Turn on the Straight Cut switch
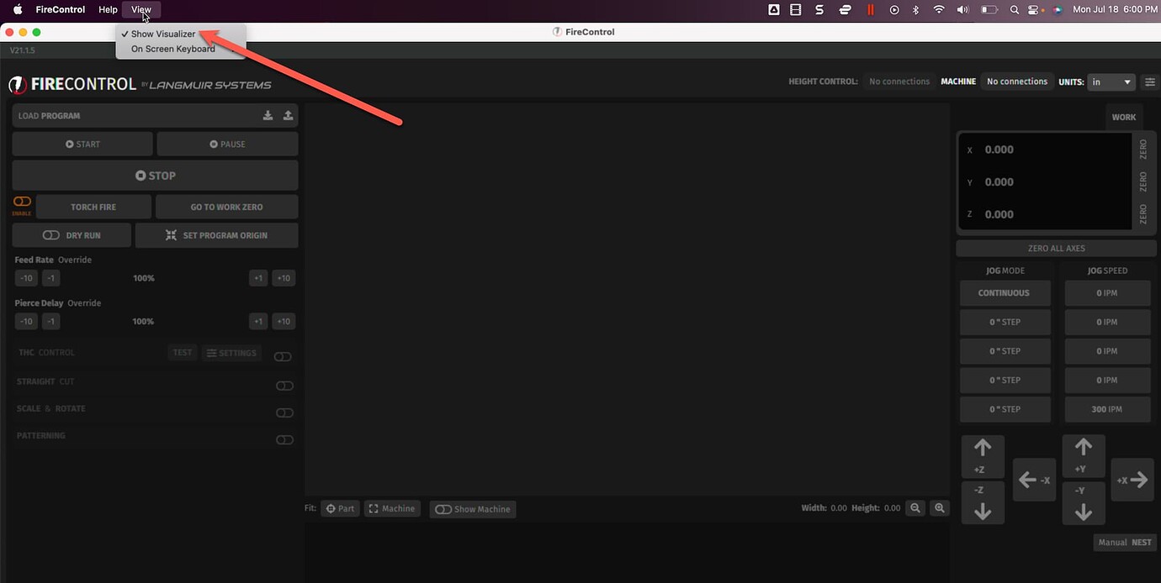The width and height of the screenshot is (1161, 583). pyautogui.click(x=284, y=386)
